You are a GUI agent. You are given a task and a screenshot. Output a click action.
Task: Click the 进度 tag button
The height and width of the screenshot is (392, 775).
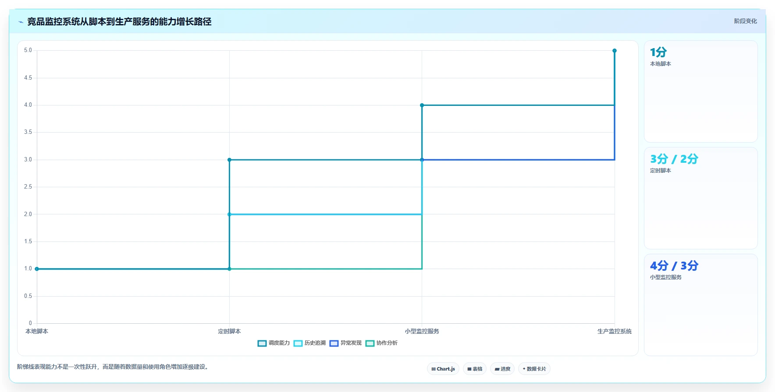coord(502,369)
